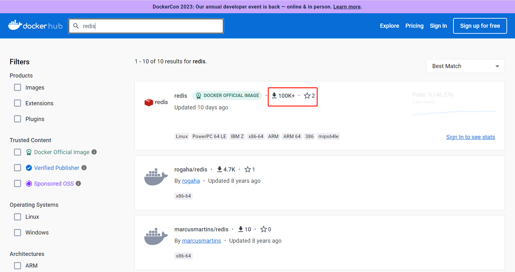Open the Best Match sort dropdown
The width and height of the screenshot is (515, 272).
click(465, 66)
